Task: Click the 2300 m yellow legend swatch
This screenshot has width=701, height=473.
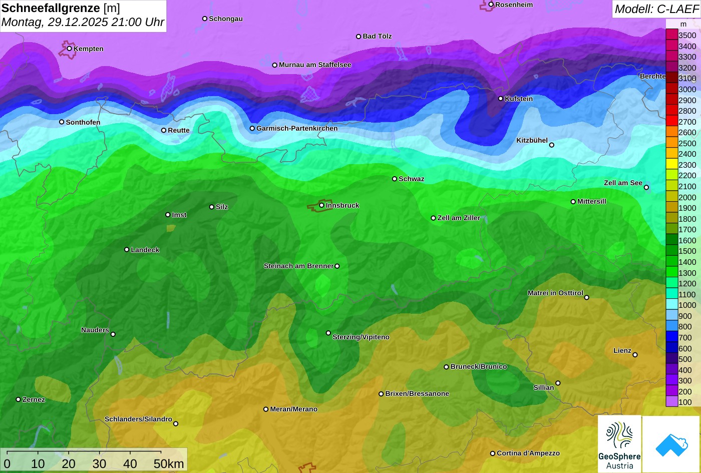Action: tap(671, 165)
